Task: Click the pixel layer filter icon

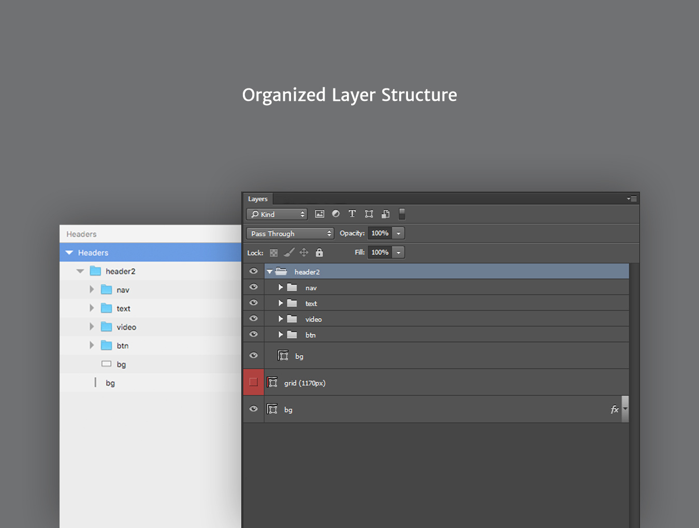Action: click(x=319, y=214)
